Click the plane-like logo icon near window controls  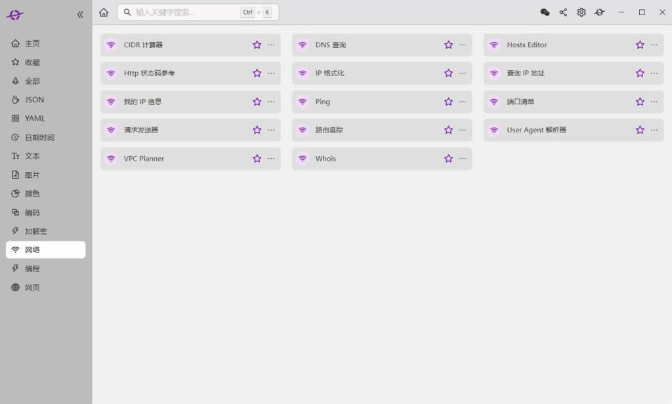[x=599, y=12]
